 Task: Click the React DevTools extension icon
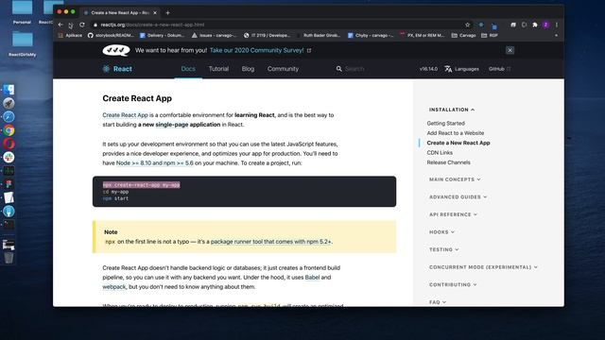pyautogui.click(x=481, y=25)
